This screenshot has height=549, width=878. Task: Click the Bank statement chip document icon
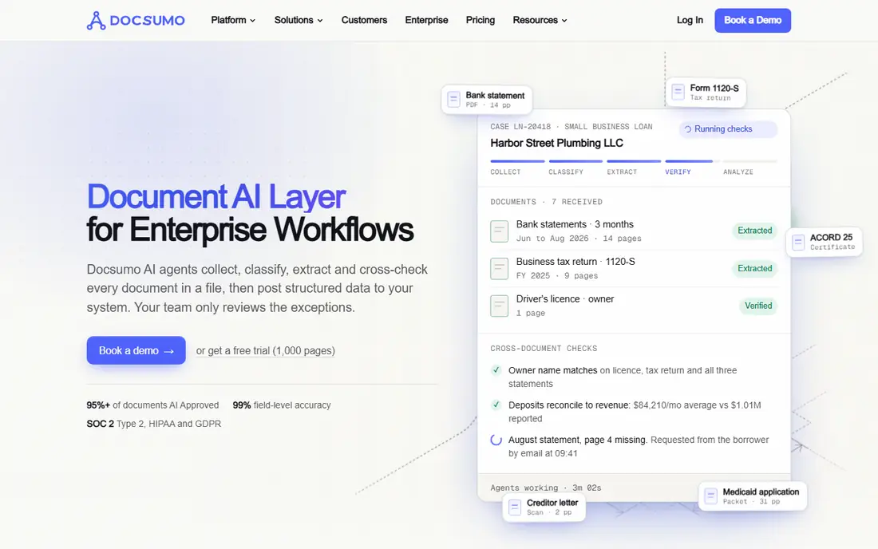point(453,100)
